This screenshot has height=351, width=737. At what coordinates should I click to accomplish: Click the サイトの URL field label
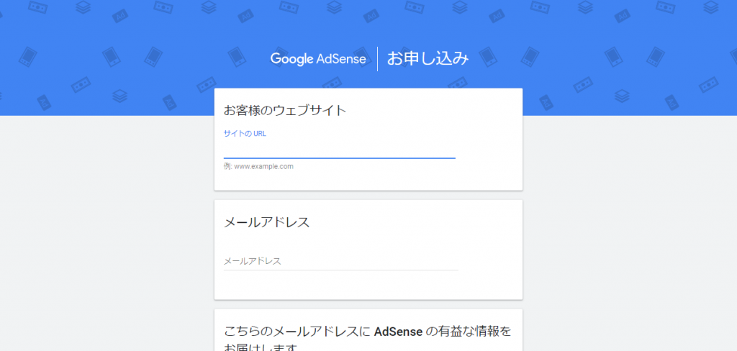tap(245, 134)
